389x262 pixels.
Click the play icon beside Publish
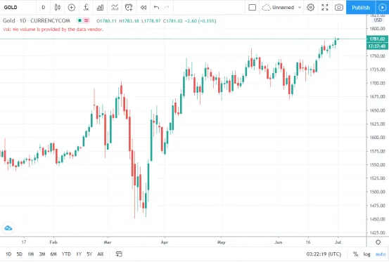(382, 8)
